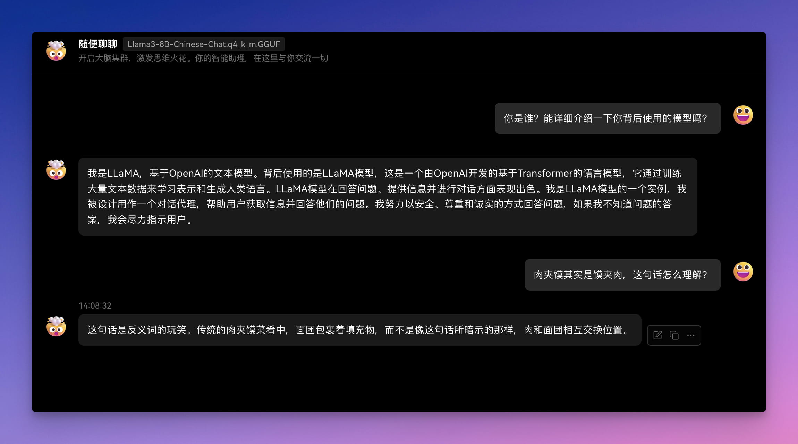Click the user avatar beside the 肉夹馍 question

[743, 272]
